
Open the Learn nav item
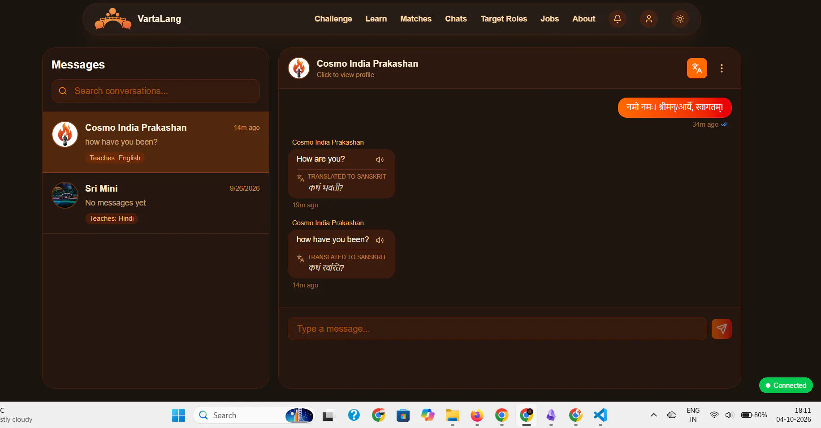tap(376, 19)
